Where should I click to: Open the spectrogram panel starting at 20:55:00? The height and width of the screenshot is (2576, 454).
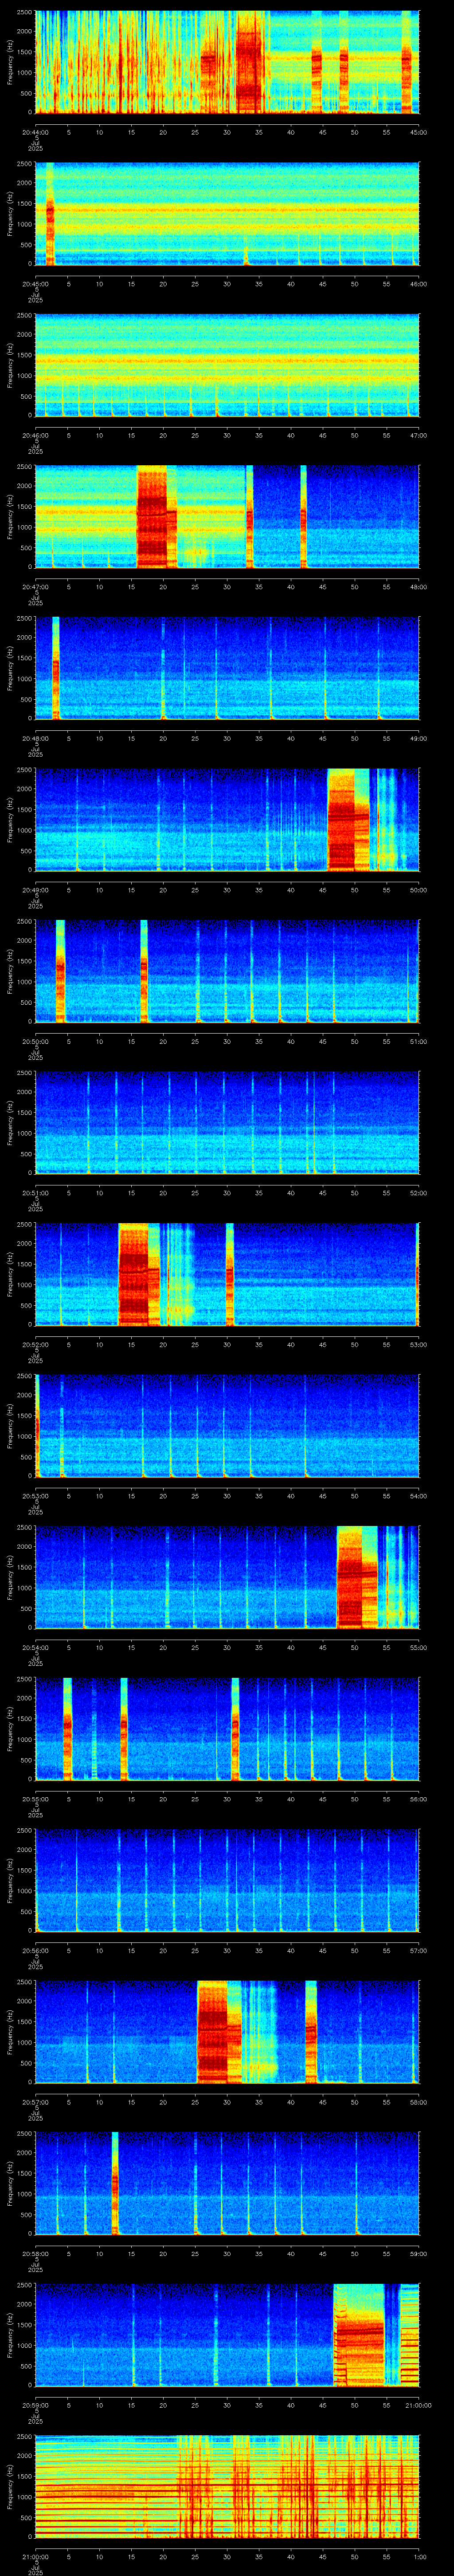tap(227, 1729)
